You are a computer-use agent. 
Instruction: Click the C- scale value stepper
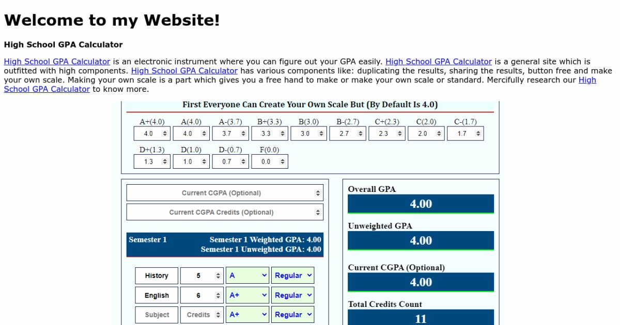coord(478,134)
